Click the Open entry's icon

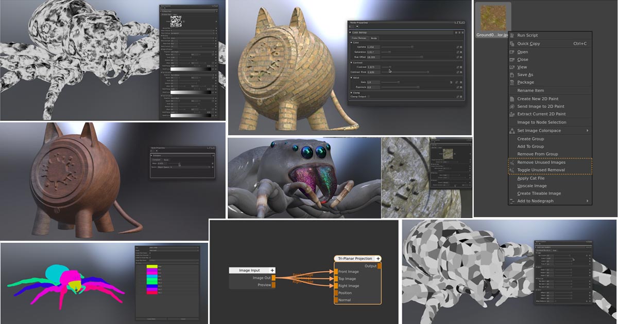[x=512, y=52]
